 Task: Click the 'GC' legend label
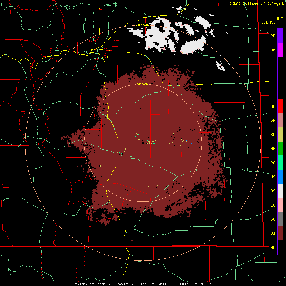273,219
